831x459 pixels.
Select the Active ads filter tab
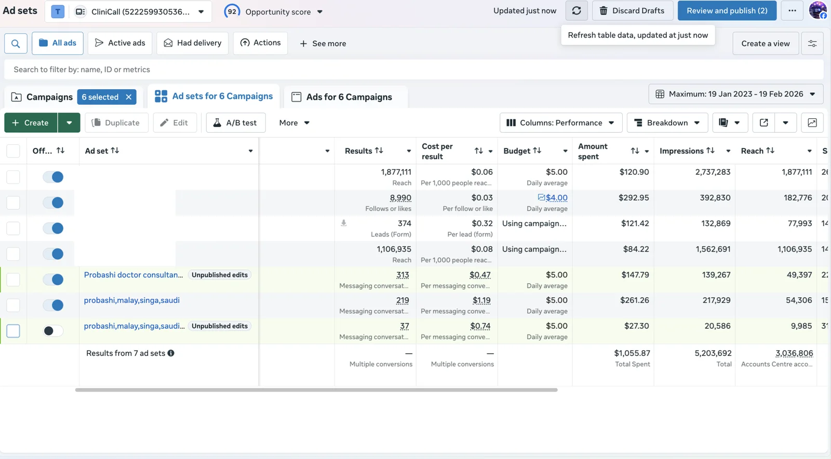[120, 43]
